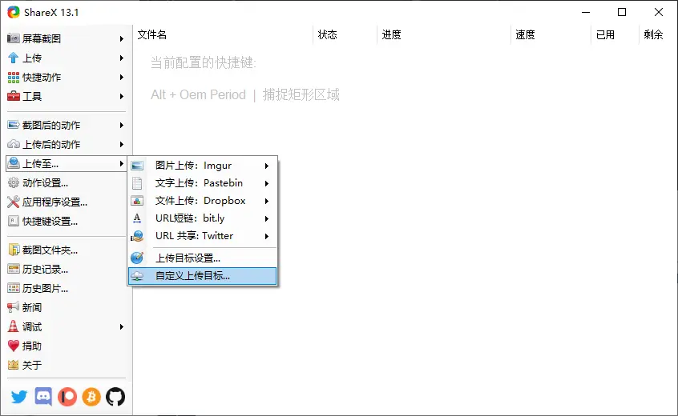678x416 pixels.
Task: Click the 已用 column header
Action: (x=615, y=34)
